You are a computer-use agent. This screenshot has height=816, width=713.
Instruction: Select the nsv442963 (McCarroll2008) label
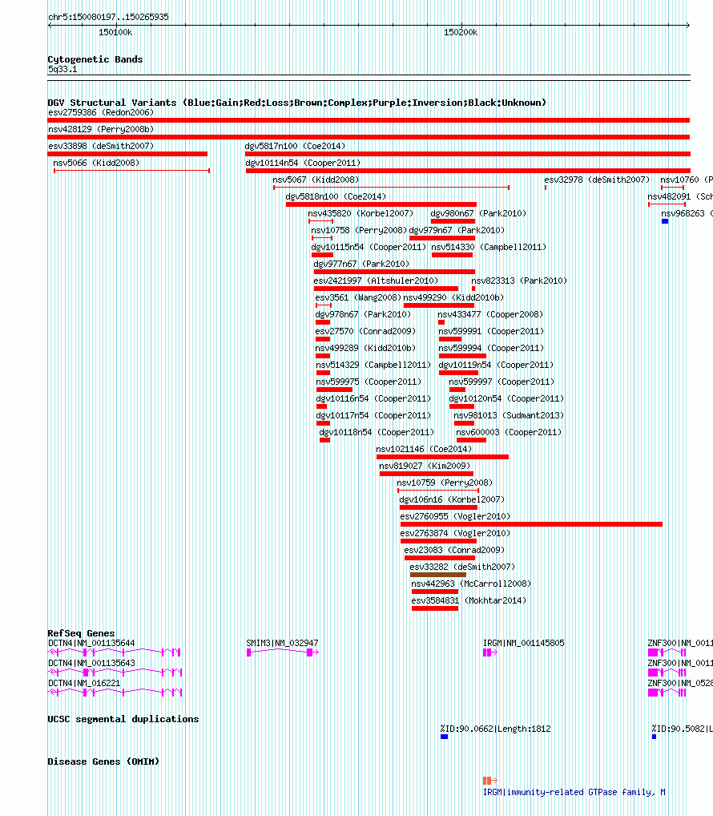coord(471,584)
